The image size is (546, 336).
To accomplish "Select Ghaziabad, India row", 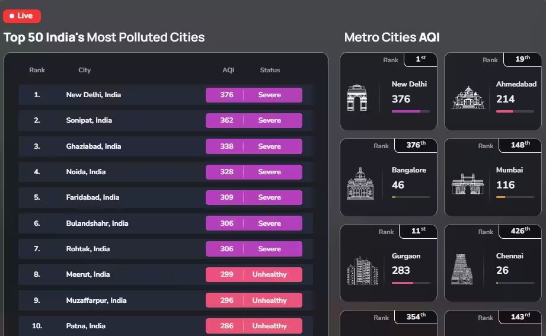I will click(166, 146).
